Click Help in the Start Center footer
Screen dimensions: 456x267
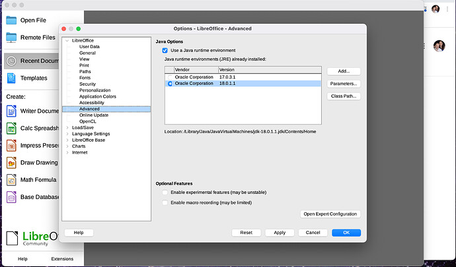(22, 259)
